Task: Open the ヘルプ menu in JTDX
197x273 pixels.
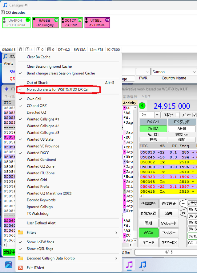Action: (x=146, y=96)
